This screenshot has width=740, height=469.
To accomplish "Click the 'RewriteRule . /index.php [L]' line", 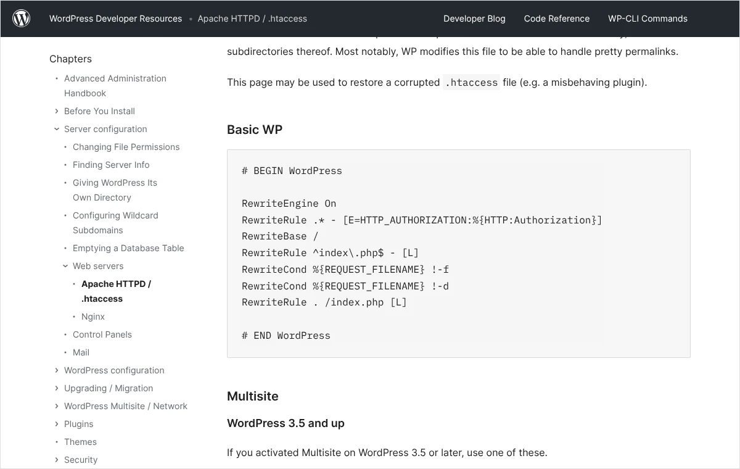I will [x=324, y=302].
